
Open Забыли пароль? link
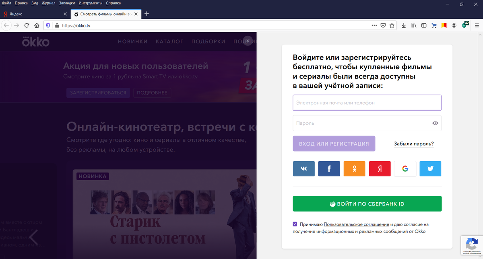tap(414, 144)
